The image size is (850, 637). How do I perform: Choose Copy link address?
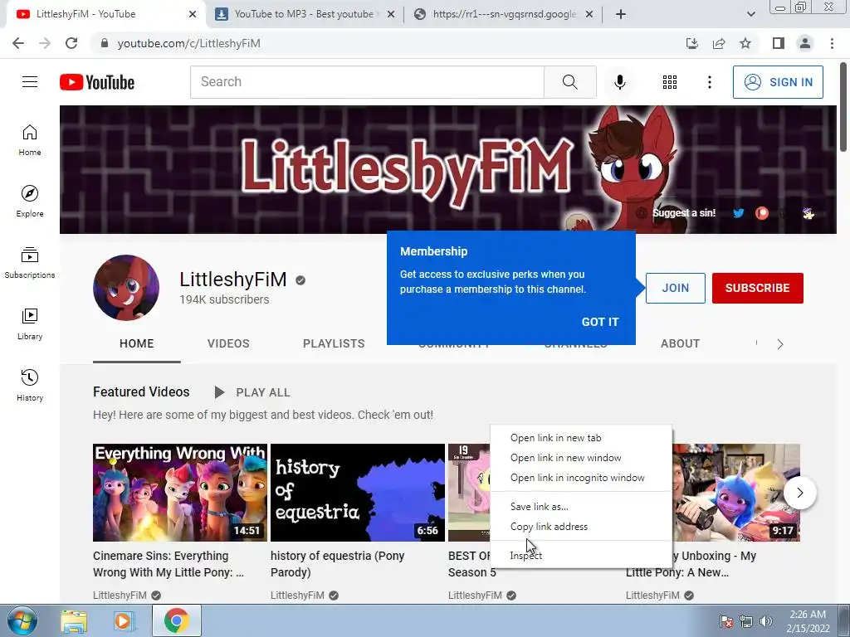point(581,527)
